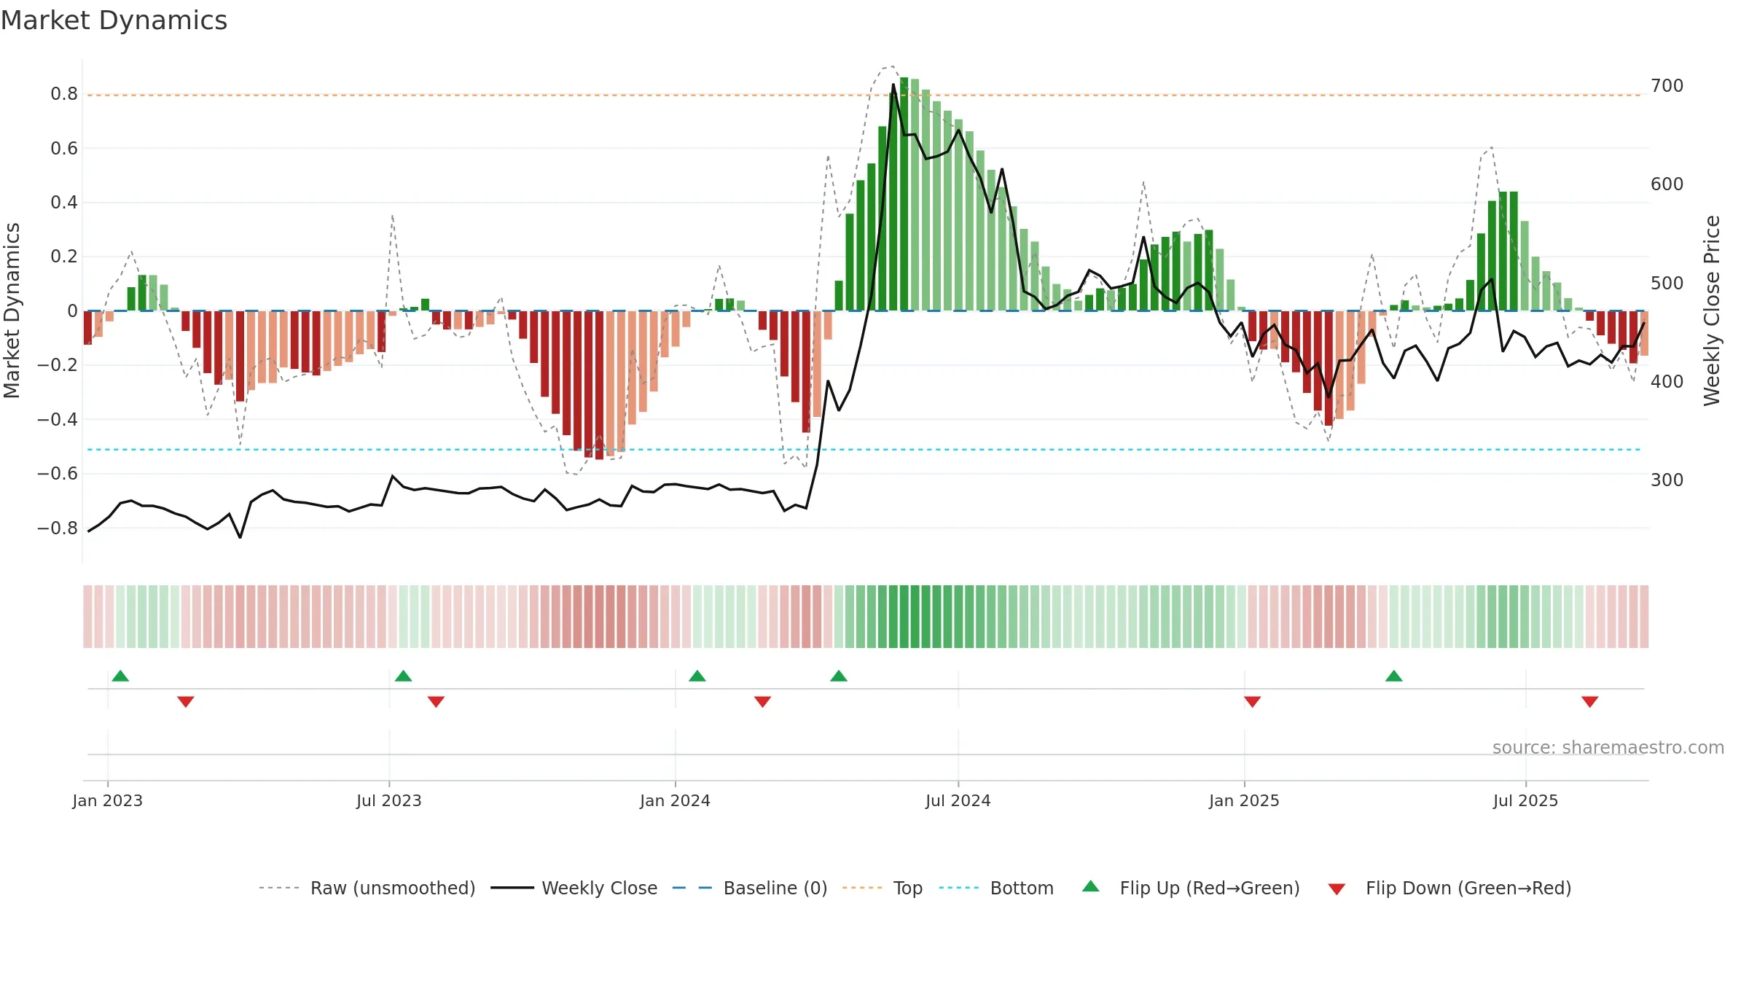Toggle the Bottom legend entry

coord(996,889)
